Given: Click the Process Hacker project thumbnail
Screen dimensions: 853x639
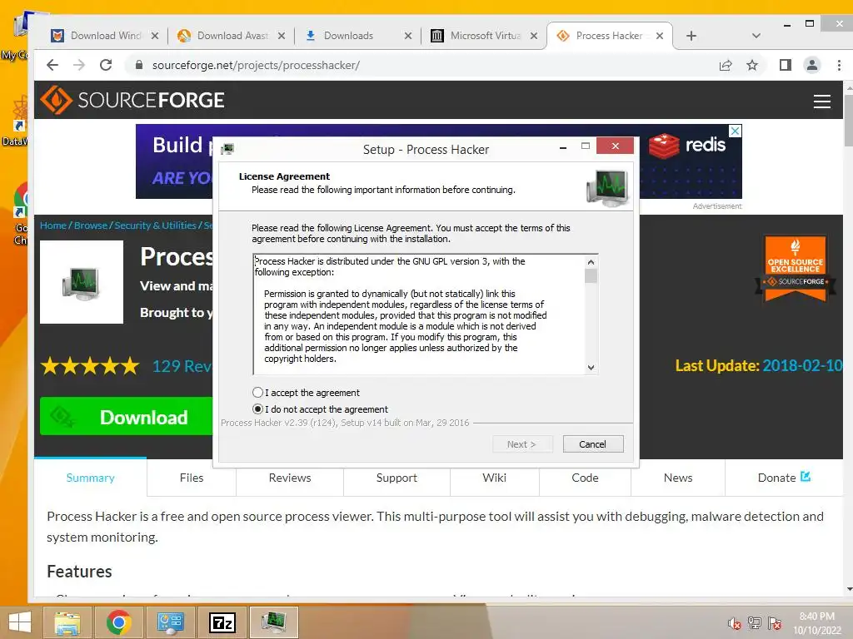Looking at the screenshot, I should (x=82, y=282).
